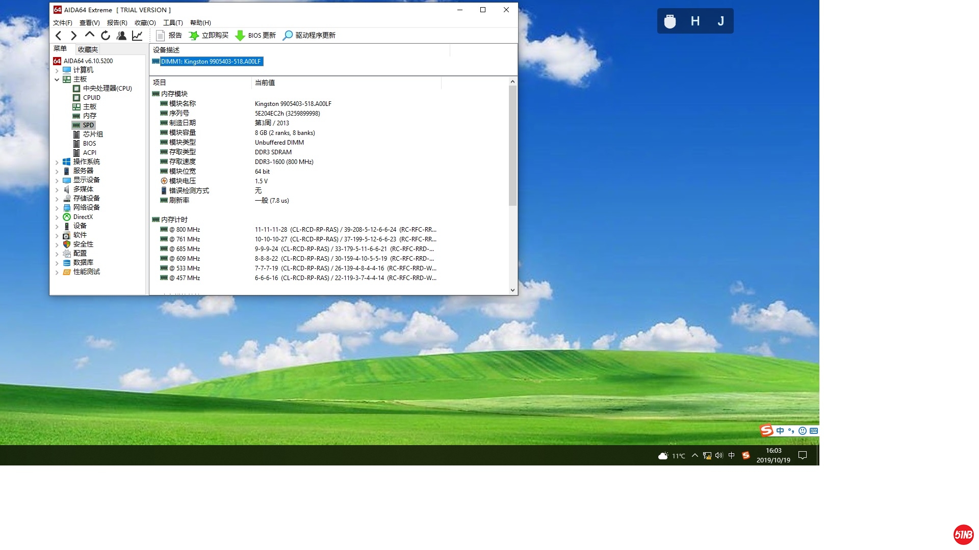This screenshot has width=979, height=550.
Task: Click the Up level arrow icon
Action: [x=90, y=35]
